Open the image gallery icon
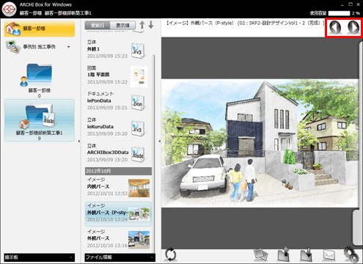 pos(261,254)
